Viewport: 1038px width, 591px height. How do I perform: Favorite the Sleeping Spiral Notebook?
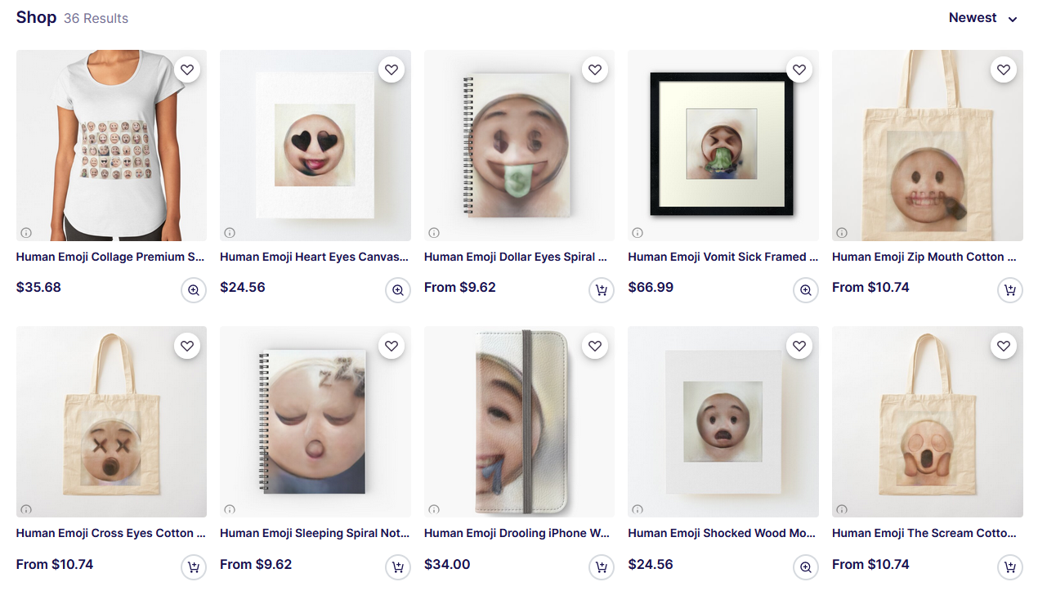(391, 347)
